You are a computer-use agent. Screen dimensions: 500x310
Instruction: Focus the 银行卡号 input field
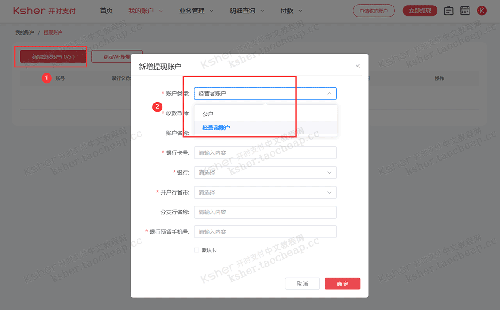click(x=265, y=153)
